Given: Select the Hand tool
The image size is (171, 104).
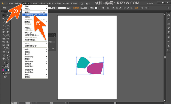Looking at the screenshot, I should (x=3, y=59).
